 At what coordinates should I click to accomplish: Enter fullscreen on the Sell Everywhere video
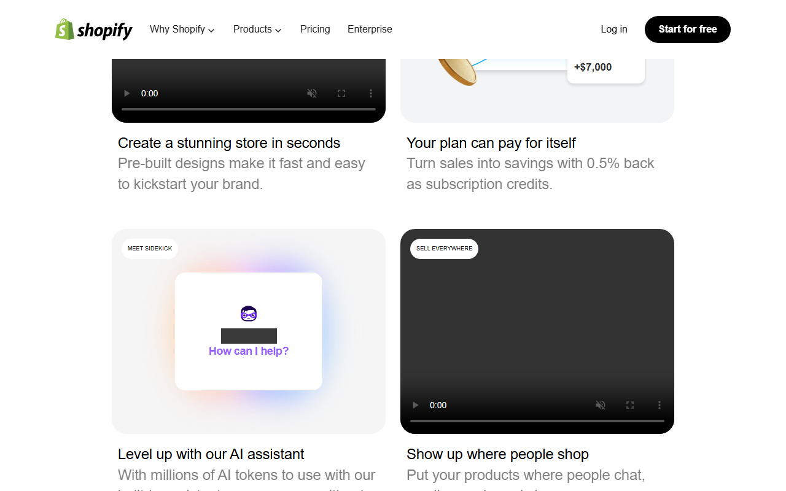coord(630,405)
